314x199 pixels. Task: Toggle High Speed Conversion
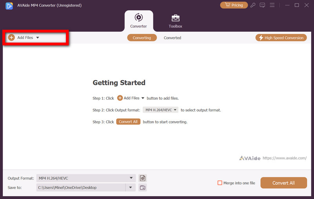point(281,38)
